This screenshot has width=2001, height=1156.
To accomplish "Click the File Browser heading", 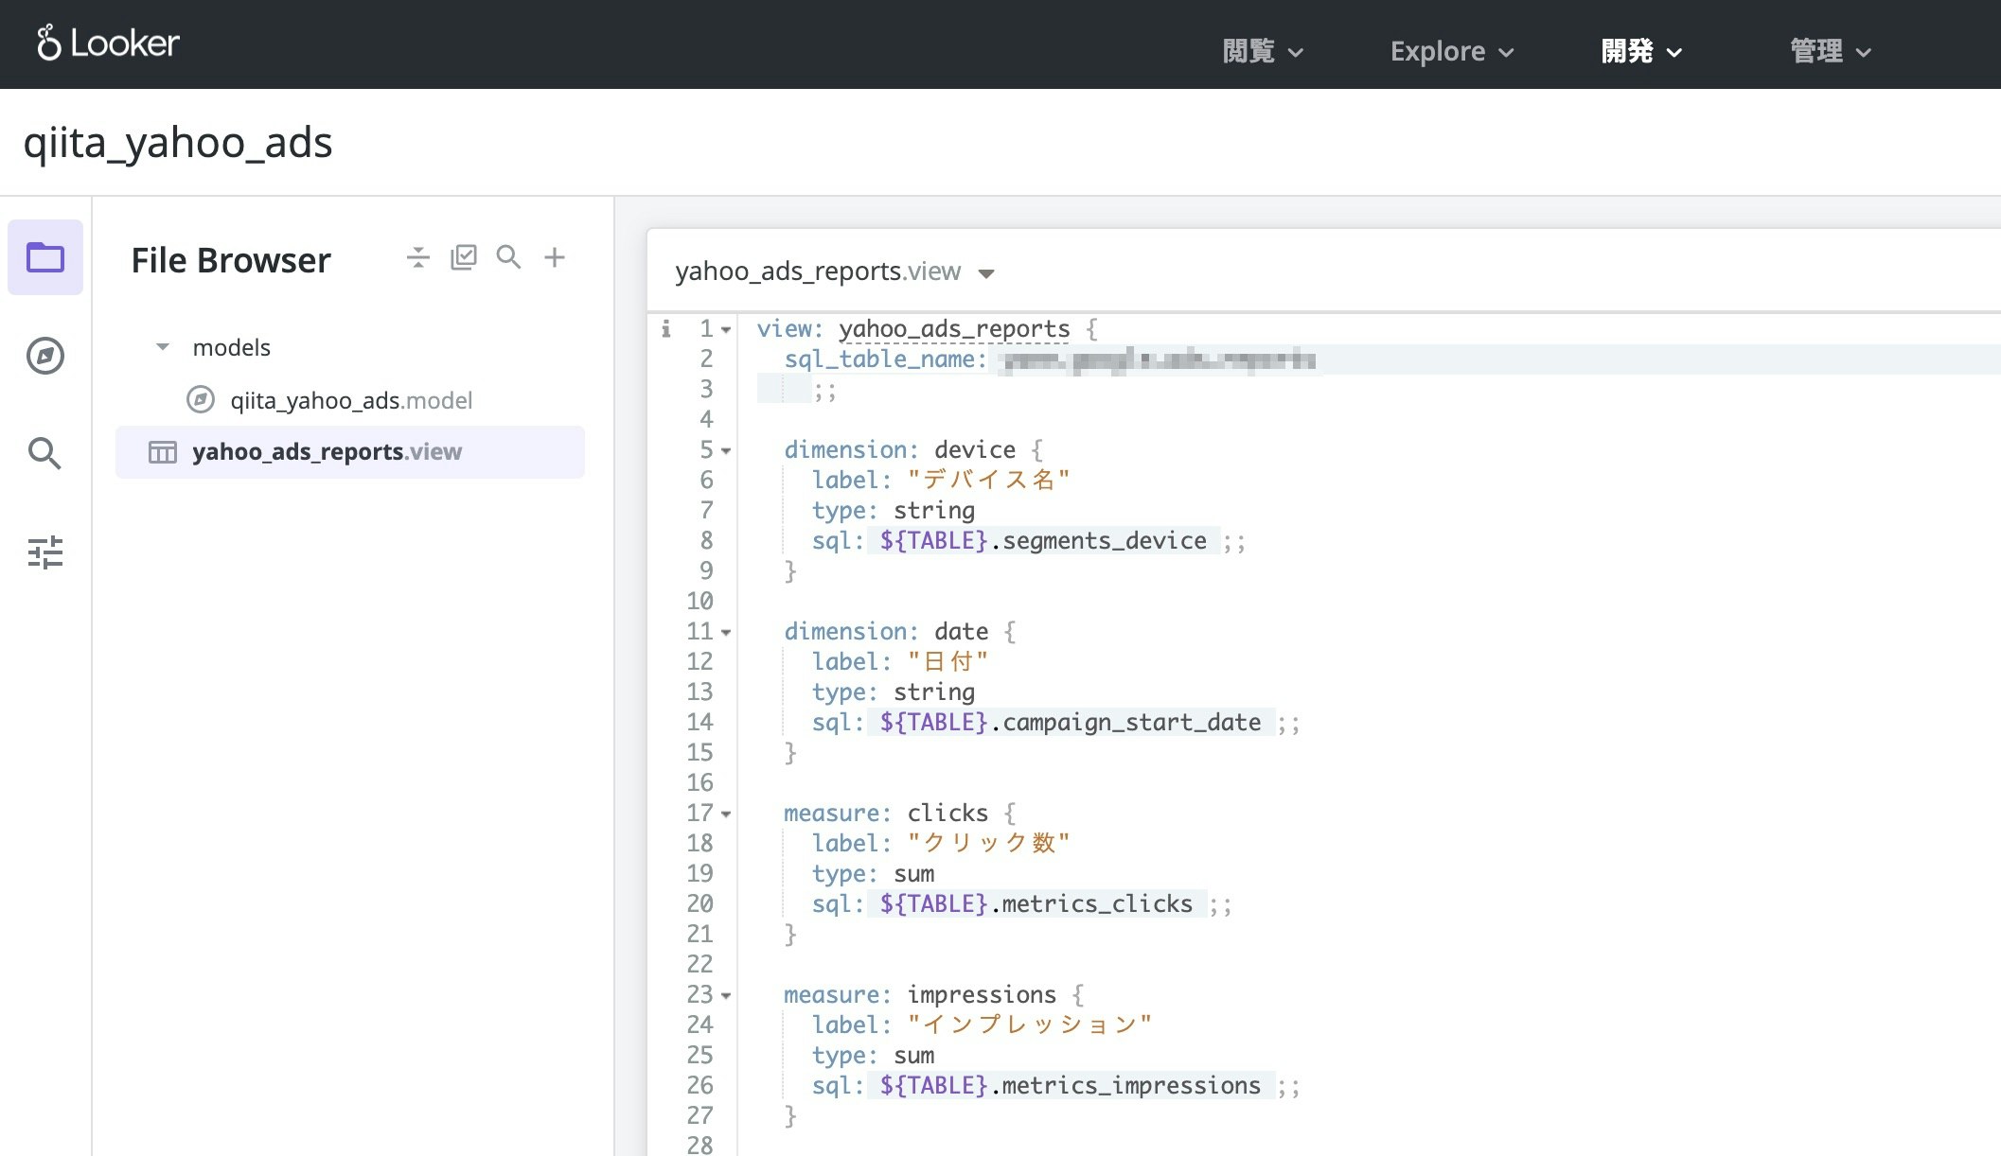I will coord(231,260).
